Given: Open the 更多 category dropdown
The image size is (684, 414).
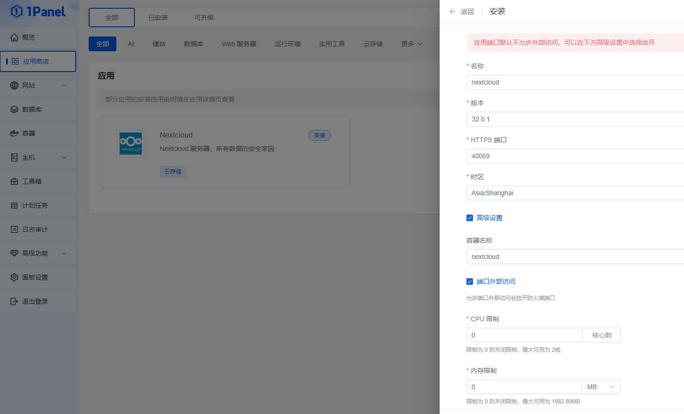Looking at the screenshot, I should pyautogui.click(x=412, y=44).
